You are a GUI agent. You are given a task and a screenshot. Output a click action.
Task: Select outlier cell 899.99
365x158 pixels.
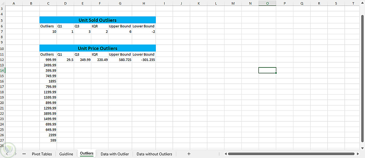click(48, 103)
